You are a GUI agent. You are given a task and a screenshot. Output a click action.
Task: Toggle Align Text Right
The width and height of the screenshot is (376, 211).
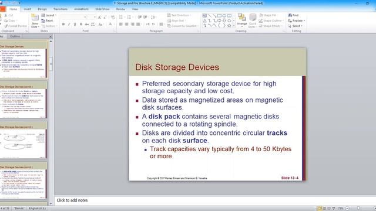click(x=132, y=24)
